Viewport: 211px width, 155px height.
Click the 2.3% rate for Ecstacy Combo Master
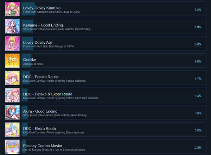coord(198,148)
